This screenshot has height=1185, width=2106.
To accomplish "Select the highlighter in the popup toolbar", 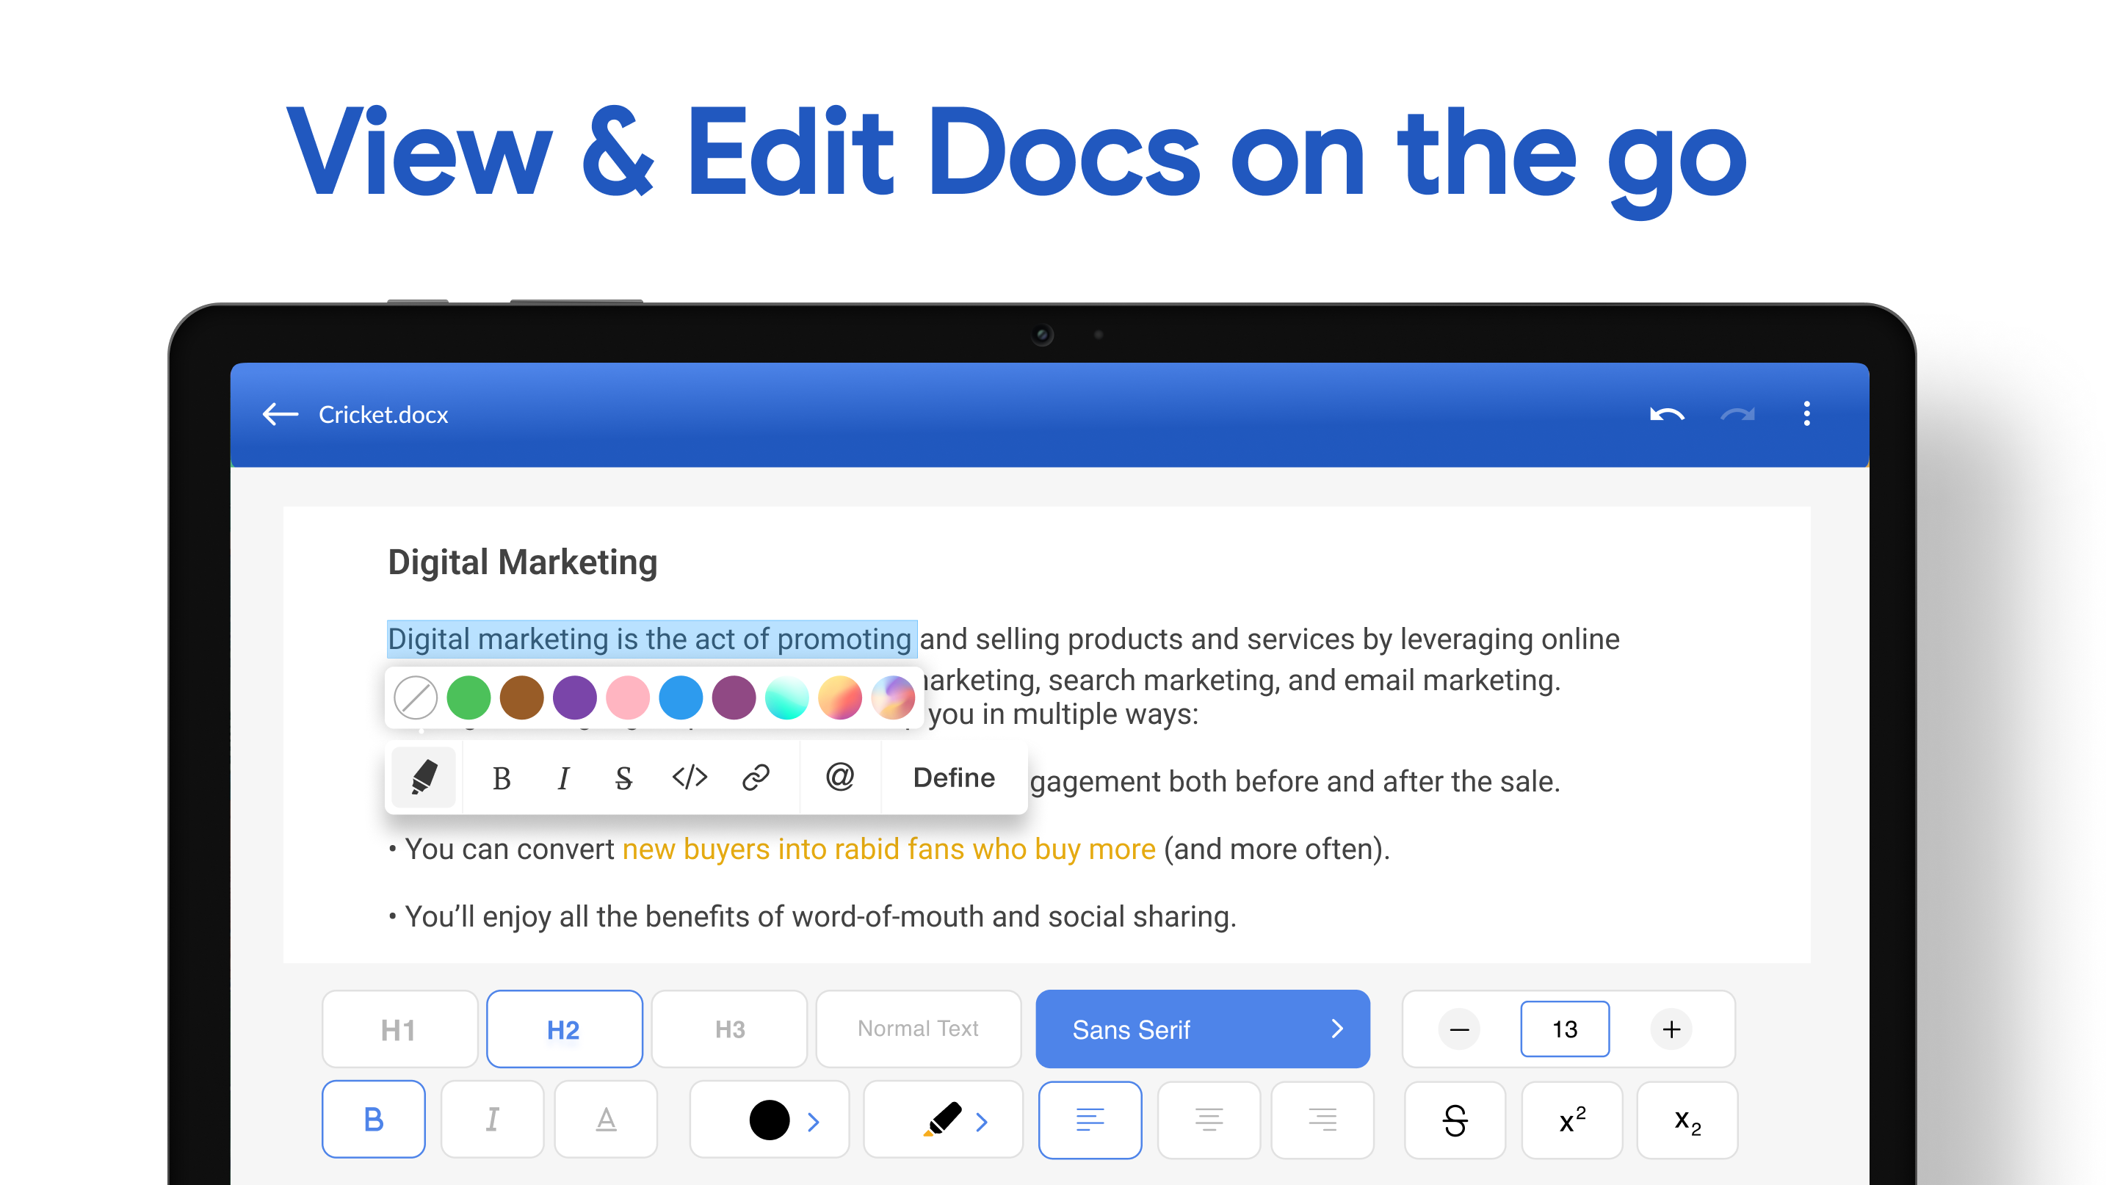I will point(424,778).
